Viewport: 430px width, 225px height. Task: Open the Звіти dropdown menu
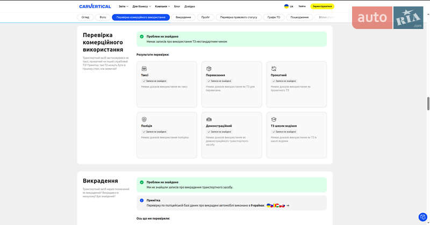click(124, 6)
